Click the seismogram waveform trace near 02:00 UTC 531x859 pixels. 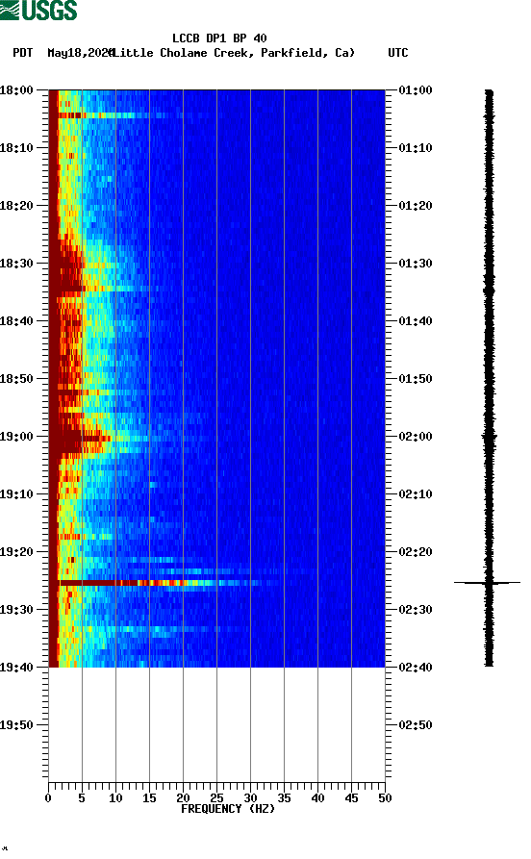489,437
